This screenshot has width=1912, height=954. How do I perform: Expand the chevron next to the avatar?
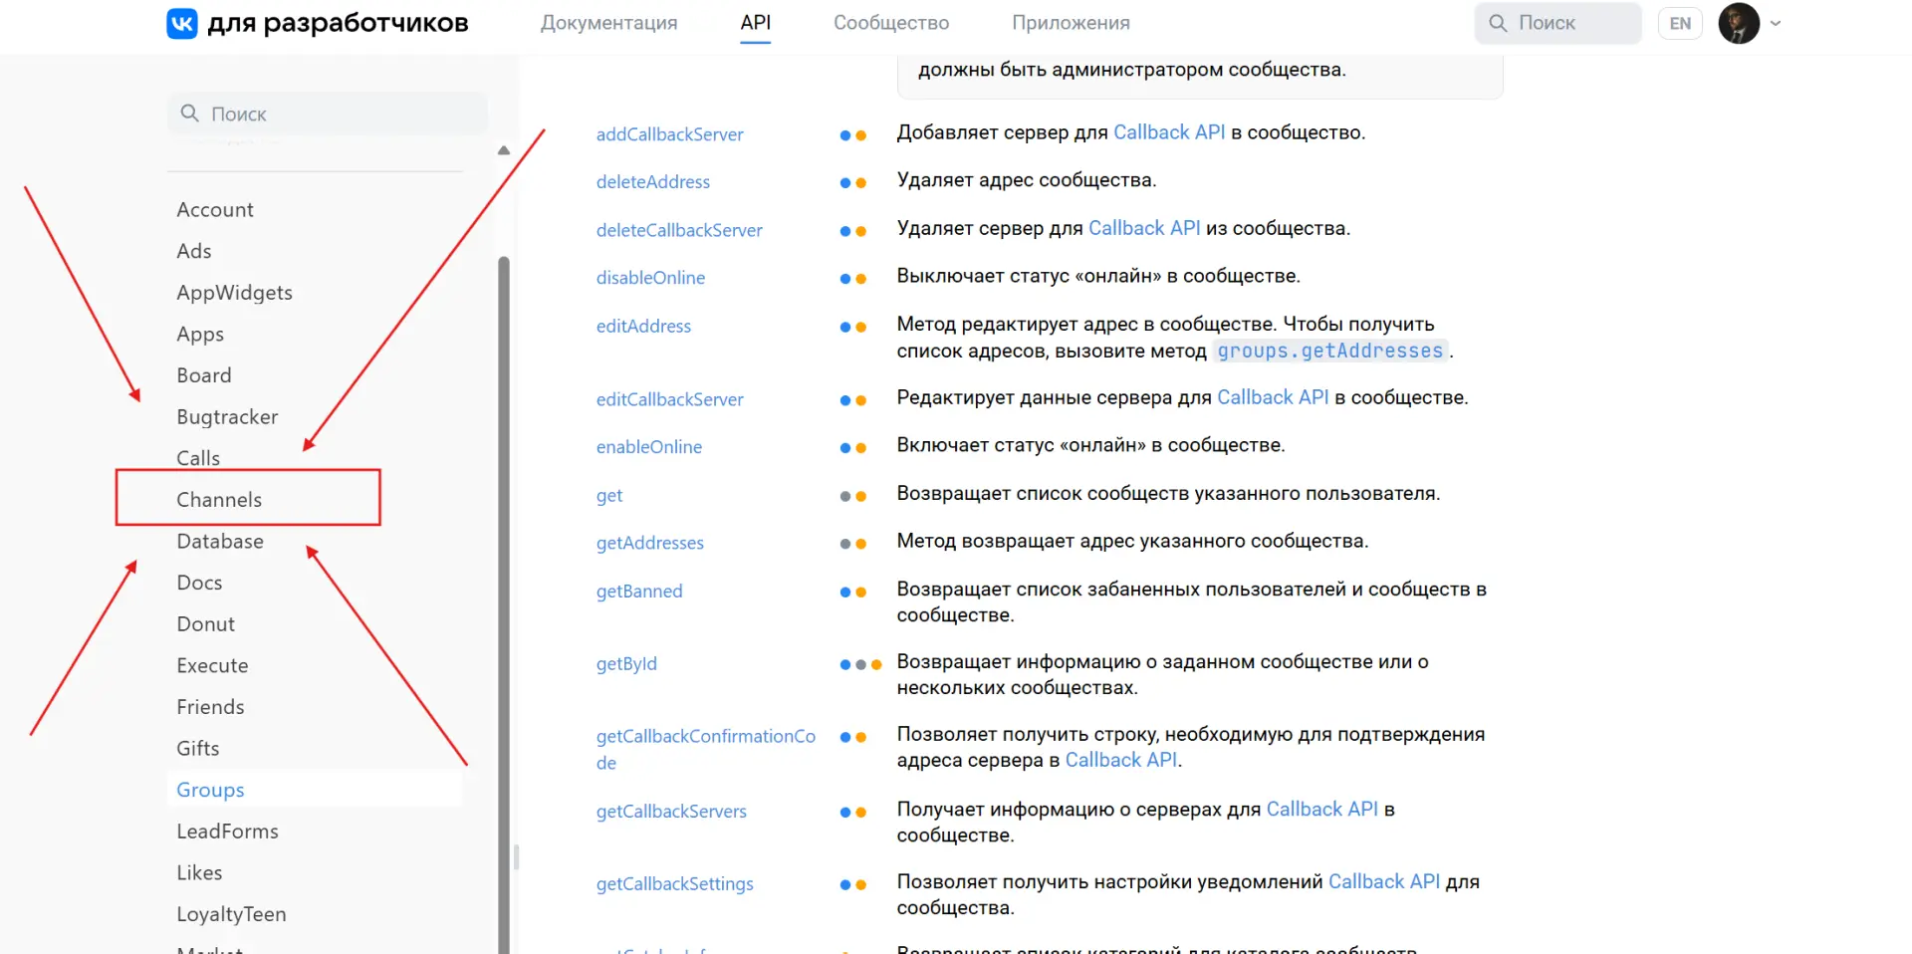tap(1776, 23)
